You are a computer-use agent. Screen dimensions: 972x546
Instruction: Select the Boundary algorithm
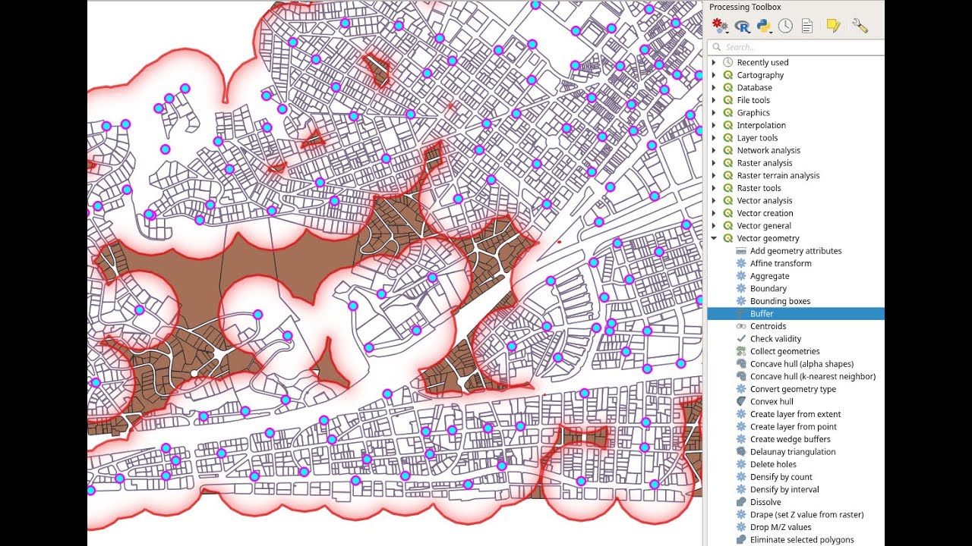tap(768, 289)
